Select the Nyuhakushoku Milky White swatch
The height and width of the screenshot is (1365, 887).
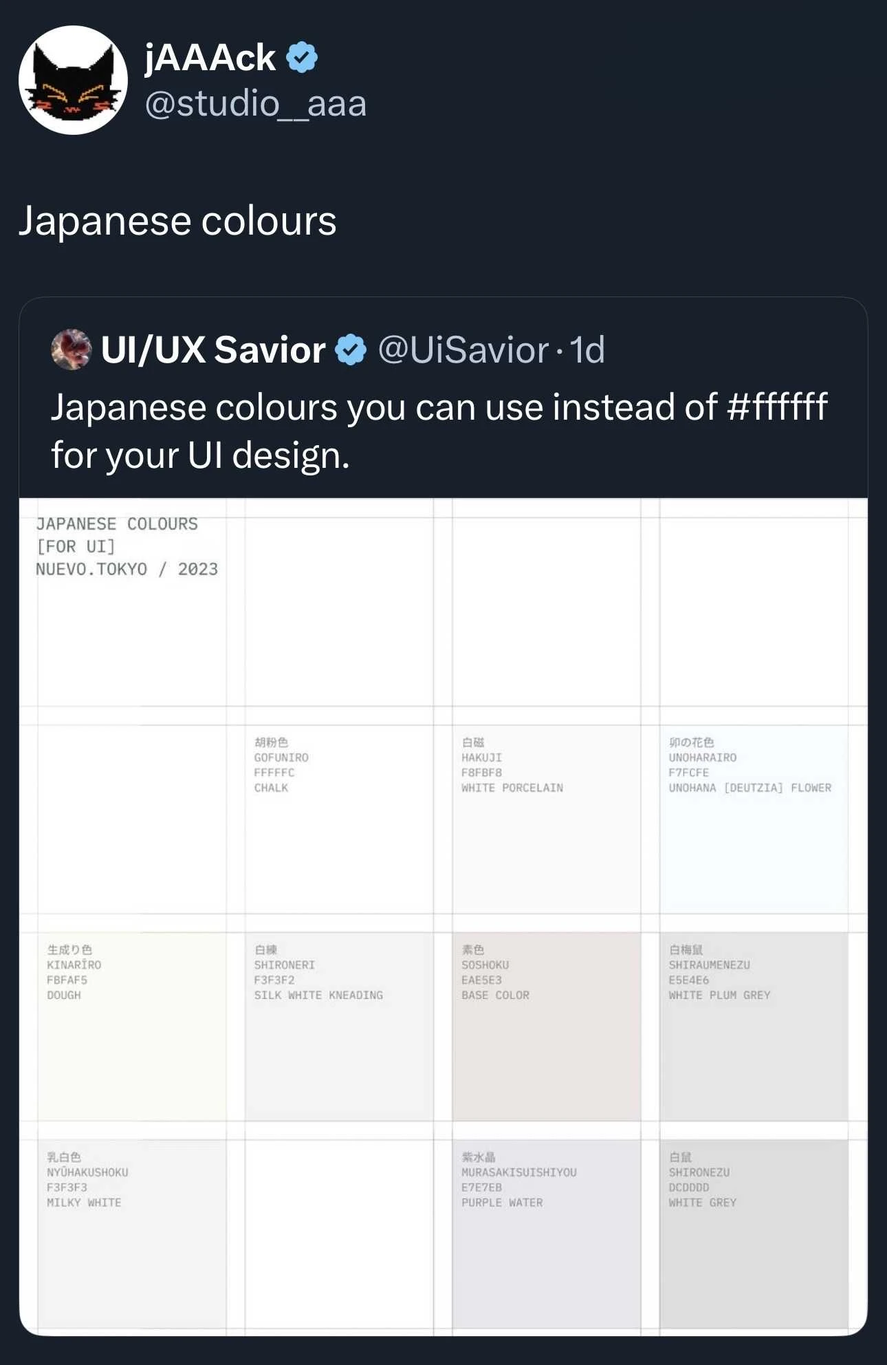click(x=132, y=1233)
